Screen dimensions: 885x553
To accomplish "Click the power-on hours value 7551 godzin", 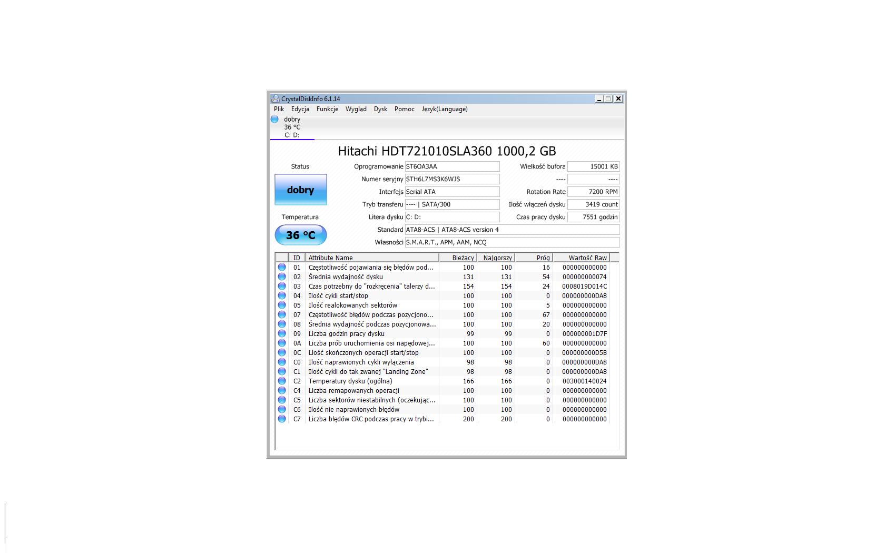I will pos(594,217).
